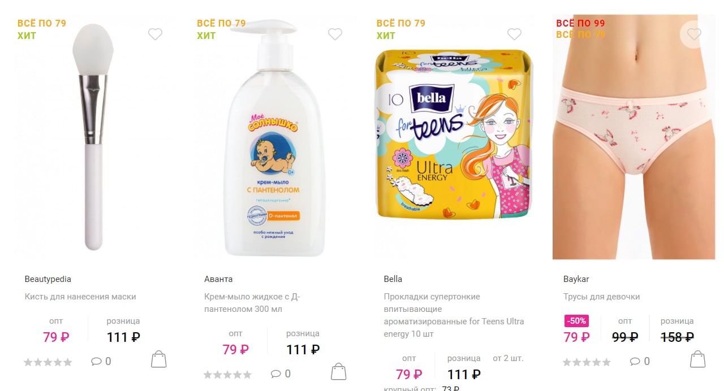Open 'Крем-мыло жидкое с Д-пантенолом' product title
This screenshot has width=724, height=391.
(252, 303)
